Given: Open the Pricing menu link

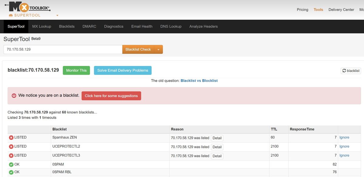Looking at the screenshot, I should (302, 10).
